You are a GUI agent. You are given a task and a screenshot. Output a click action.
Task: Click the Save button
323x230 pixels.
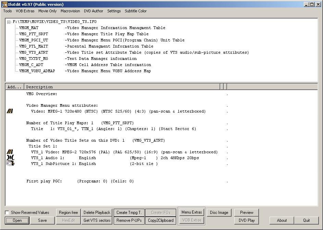[42, 220]
